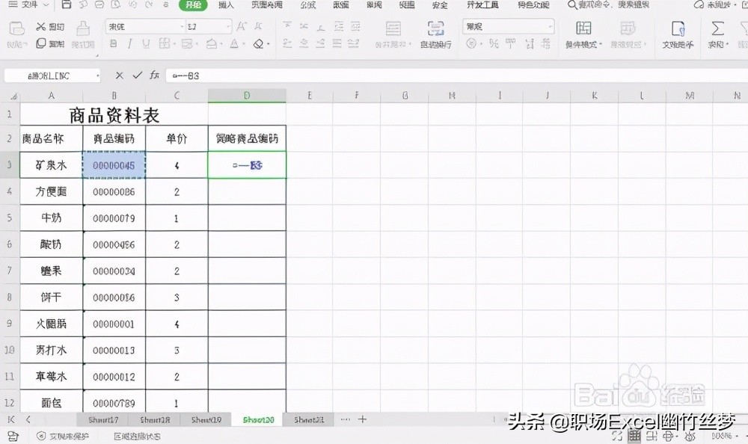Click into the formula bar input

(456, 75)
